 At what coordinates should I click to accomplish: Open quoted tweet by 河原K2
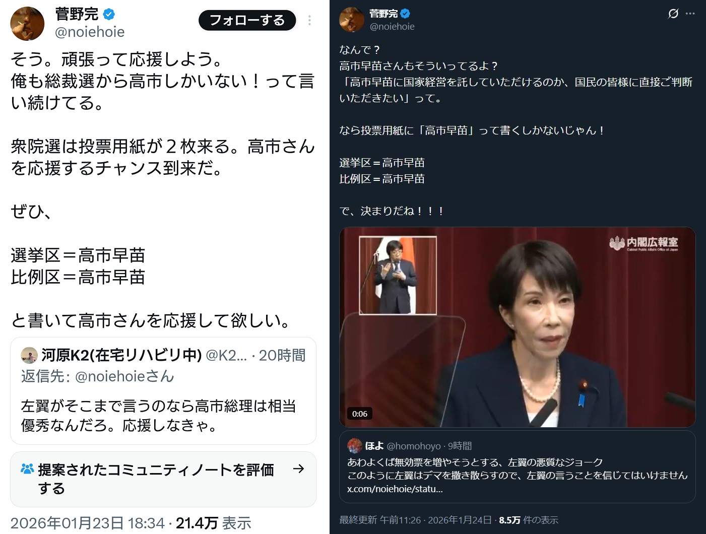click(x=163, y=391)
